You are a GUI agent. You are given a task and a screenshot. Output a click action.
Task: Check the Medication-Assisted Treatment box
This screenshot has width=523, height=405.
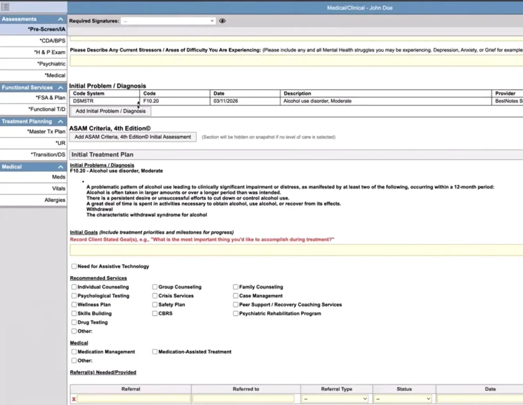pos(155,351)
